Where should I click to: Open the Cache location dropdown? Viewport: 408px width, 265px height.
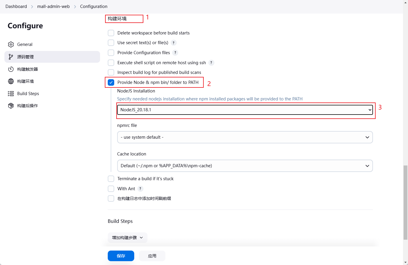[245, 166]
